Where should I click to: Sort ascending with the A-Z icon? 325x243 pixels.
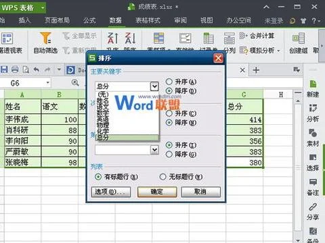point(112,38)
